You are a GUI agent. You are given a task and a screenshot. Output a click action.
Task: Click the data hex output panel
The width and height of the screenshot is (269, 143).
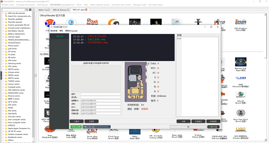tap(197, 77)
